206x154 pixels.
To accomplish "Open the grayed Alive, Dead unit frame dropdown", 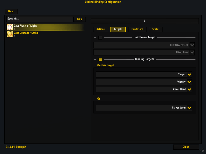I will (144, 52).
